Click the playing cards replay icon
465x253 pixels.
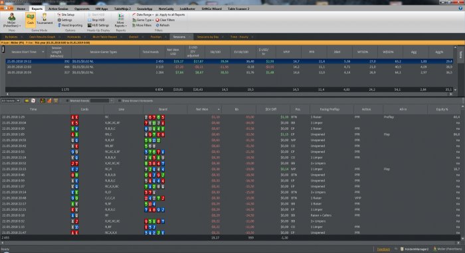[x=33, y=101]
